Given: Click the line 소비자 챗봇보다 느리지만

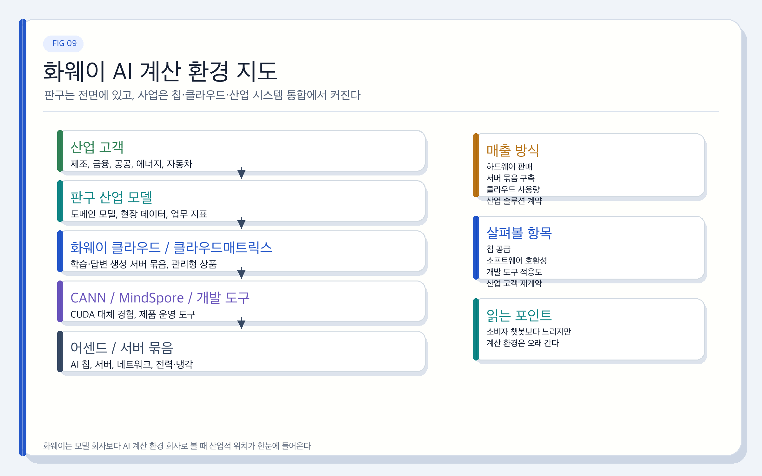Looking at the screenshot, I should [529, 332].
